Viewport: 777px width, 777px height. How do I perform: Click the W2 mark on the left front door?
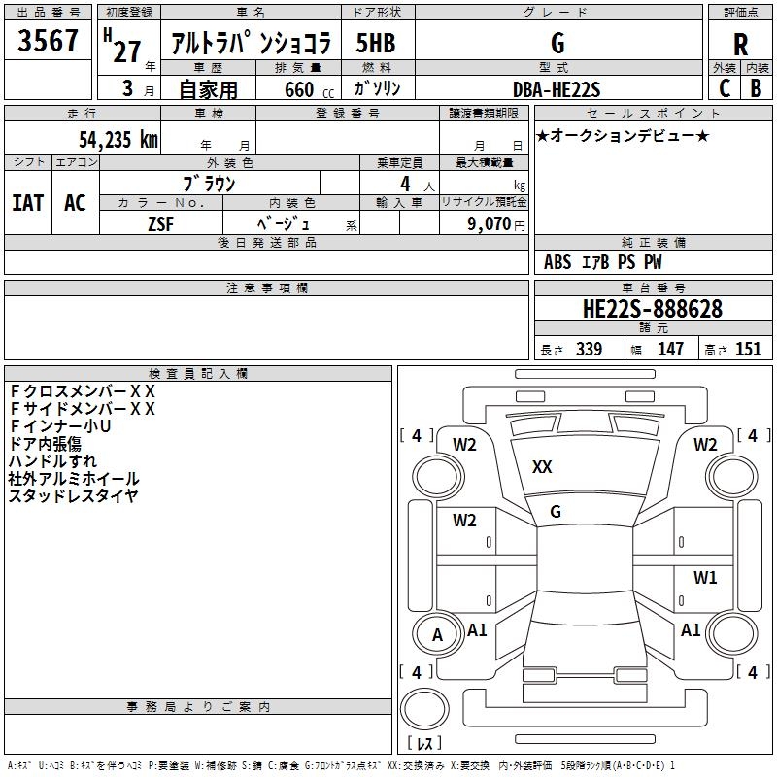point(464,521)
